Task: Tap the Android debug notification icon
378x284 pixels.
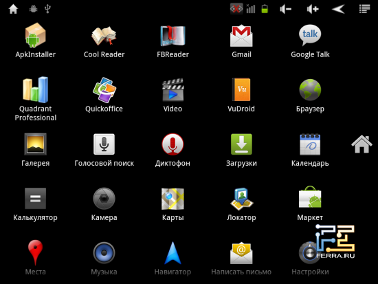Action: coord(33,9)
